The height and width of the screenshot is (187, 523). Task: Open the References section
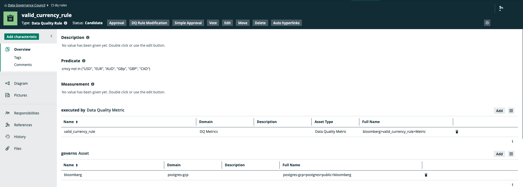pos(23,125)
